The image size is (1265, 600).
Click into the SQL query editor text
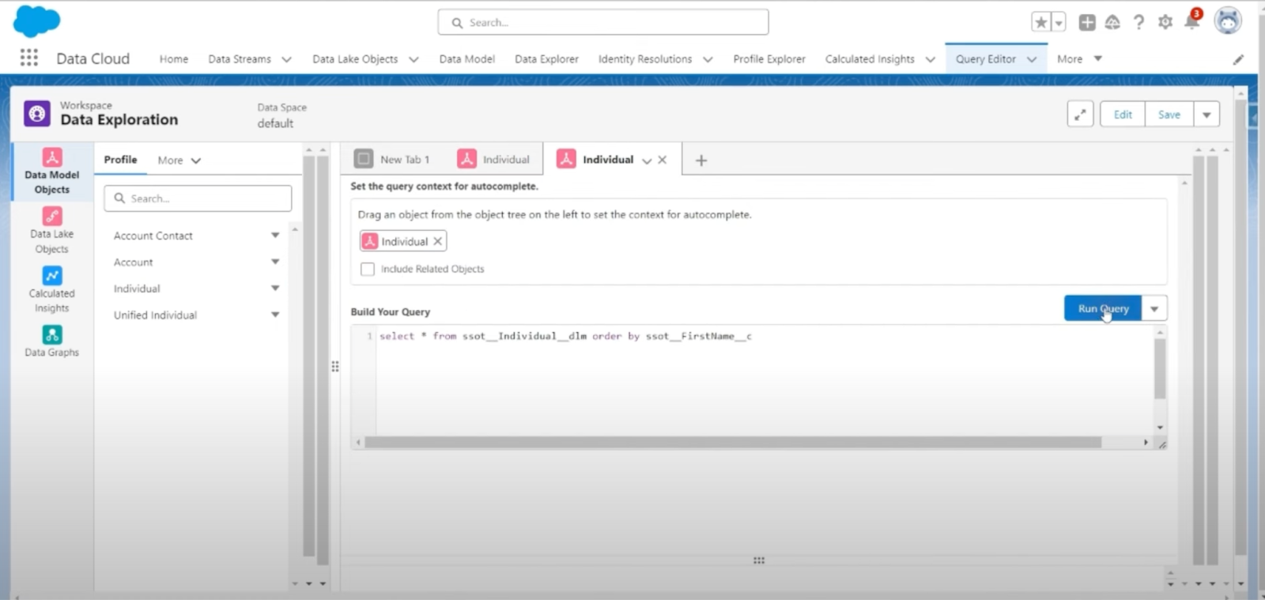pyautogui.click(x=565, y=336)
